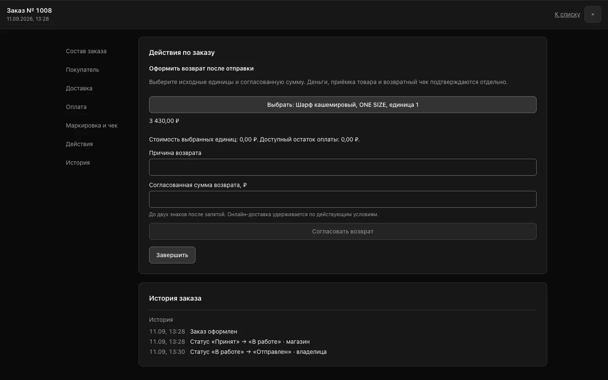Image resolution: width=608 pixels, height=380 pixels.
Task: Click the «Заказ оформлен» history entry
Action: pos(214,331)
